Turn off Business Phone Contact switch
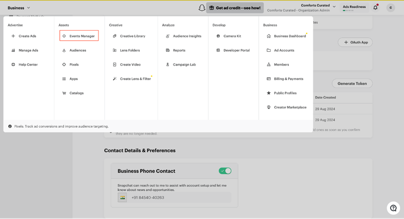This screenshot has height=219, width=404. (x=225, y=171)
